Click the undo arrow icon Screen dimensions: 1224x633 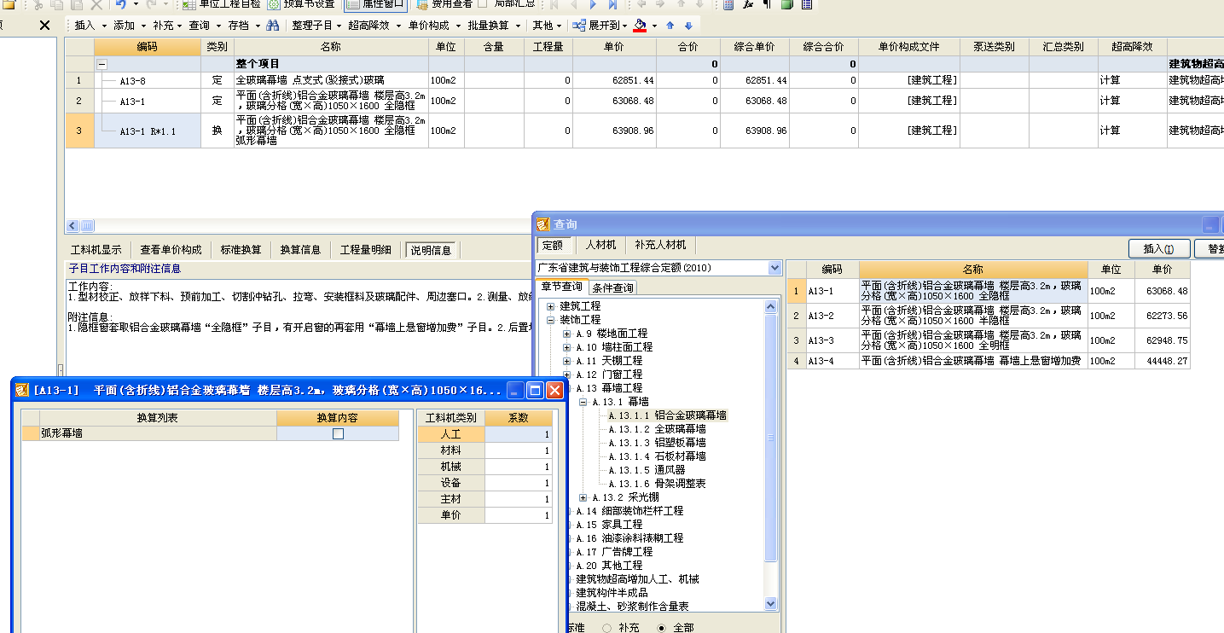coord(120,4)
